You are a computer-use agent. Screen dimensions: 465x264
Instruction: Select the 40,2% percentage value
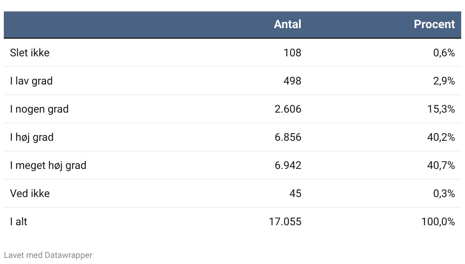click(x=441, y=137)
